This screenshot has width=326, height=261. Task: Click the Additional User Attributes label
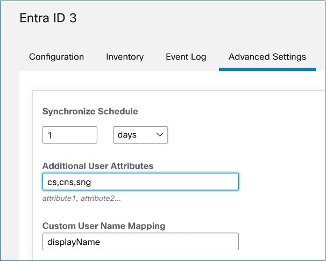(98, 166)
